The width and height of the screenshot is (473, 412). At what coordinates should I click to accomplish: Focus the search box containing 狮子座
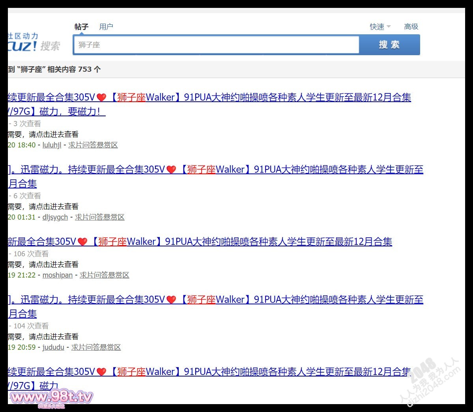(x=216, y=45)
